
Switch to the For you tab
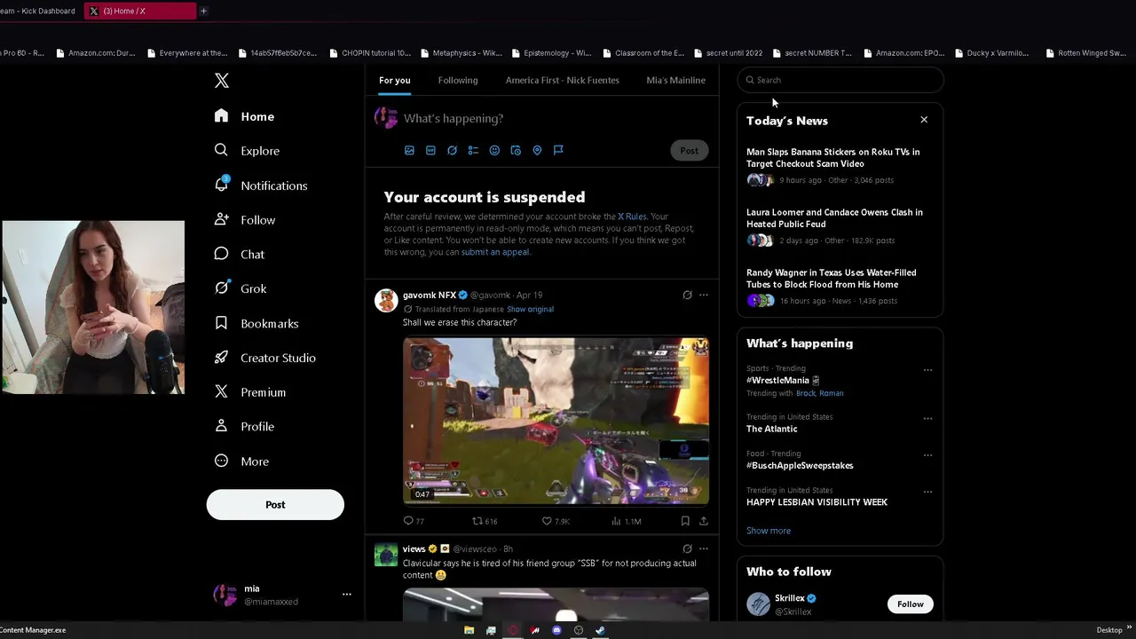coord(395,80)
